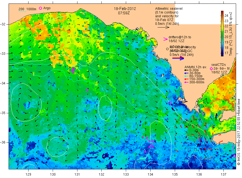
Task: Click the longitude axis label 133
Action: (126, 174)
